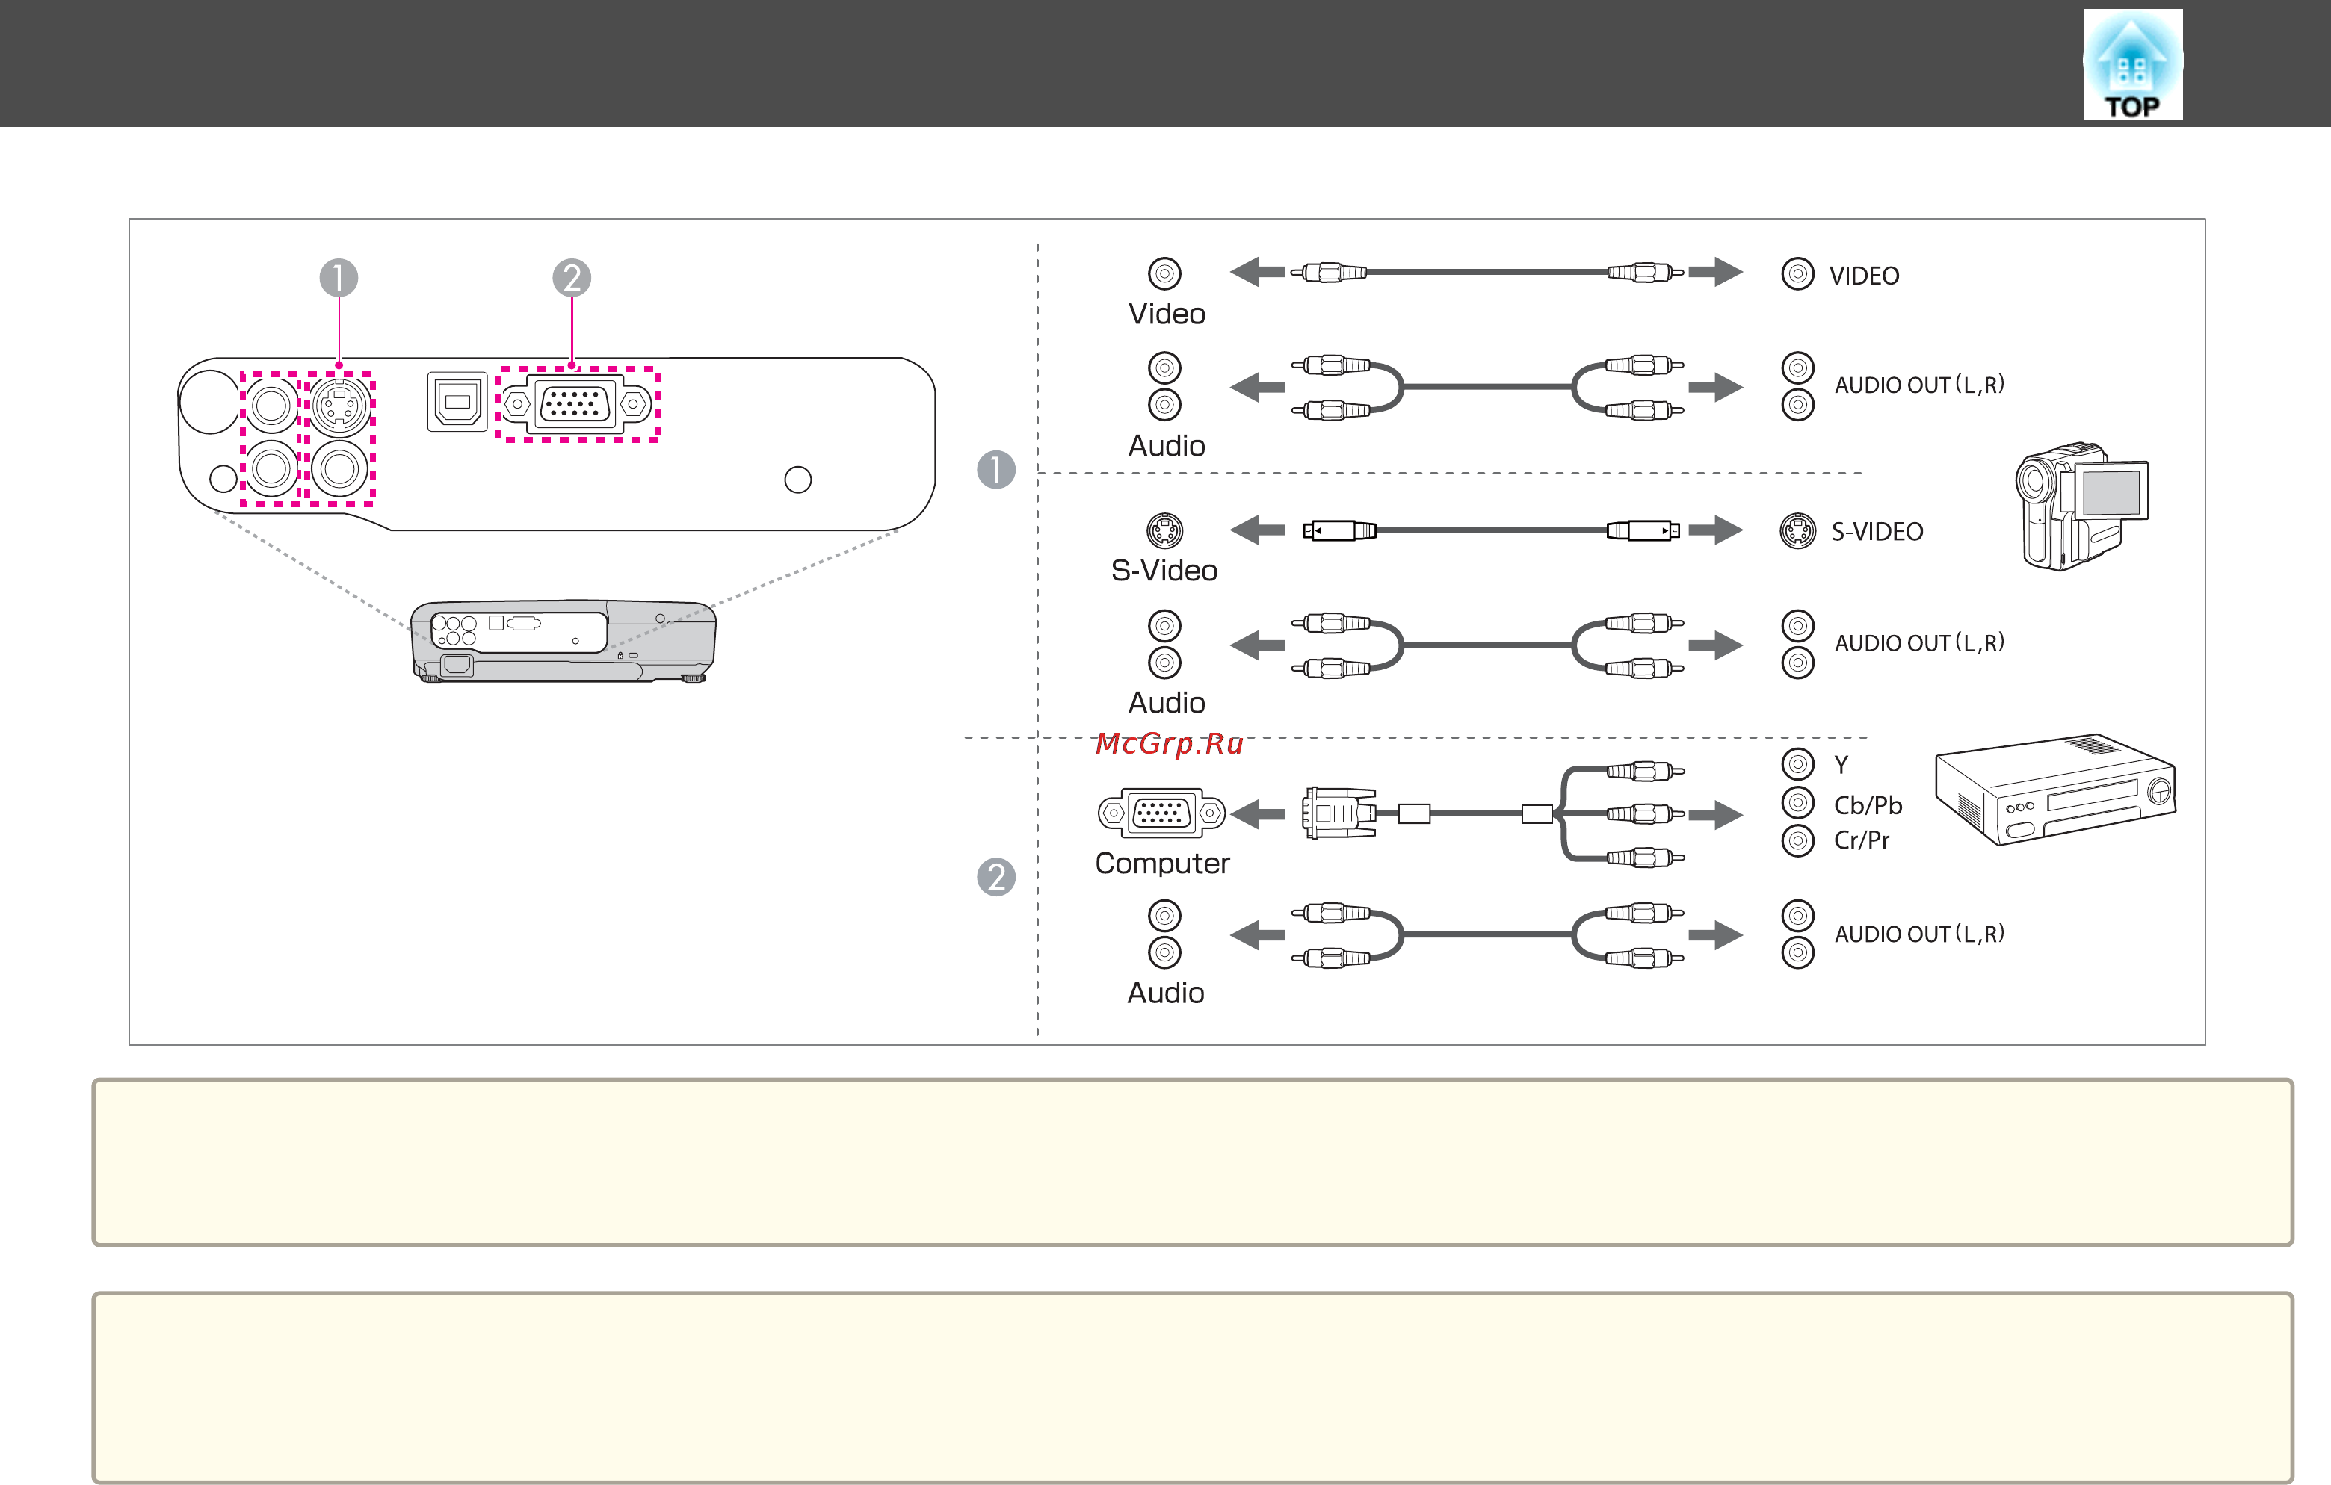Click the TOP home icon
The width and height of the screenshot is (2331, 1485).
point(2132,63)
